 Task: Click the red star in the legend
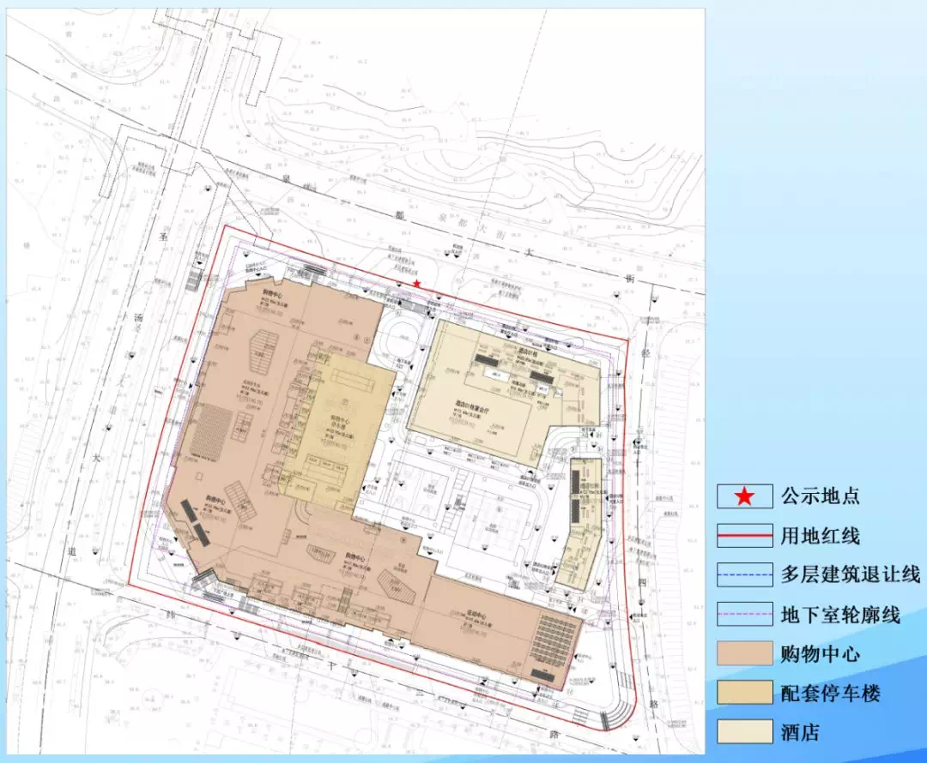point(744,496)
